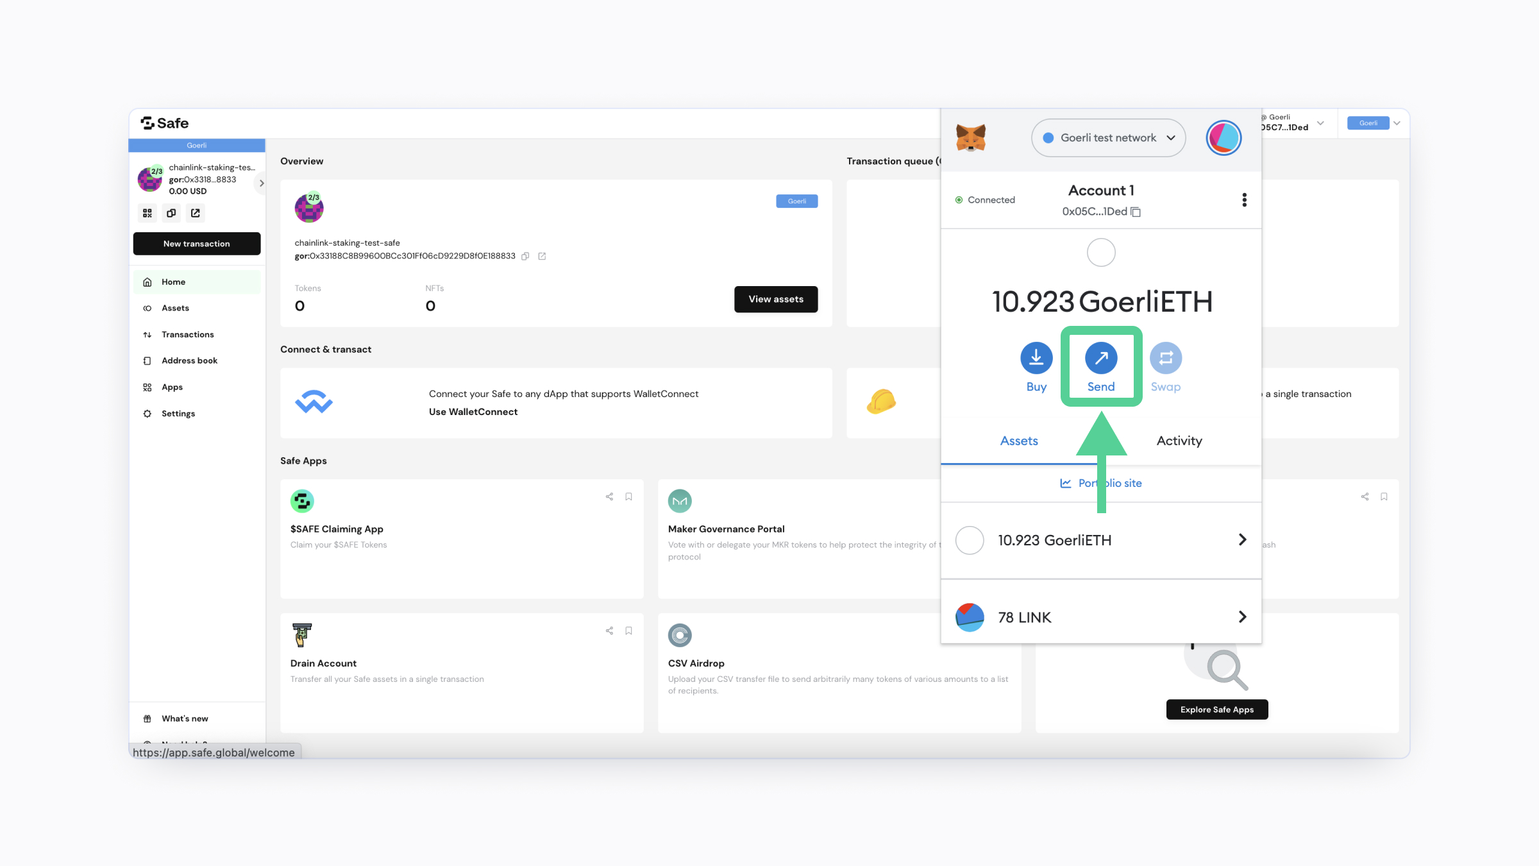The height and width of the screenshot is (866, 1539).
Task: Bookmark the $SAFE Claiming App
Action: 629,497
